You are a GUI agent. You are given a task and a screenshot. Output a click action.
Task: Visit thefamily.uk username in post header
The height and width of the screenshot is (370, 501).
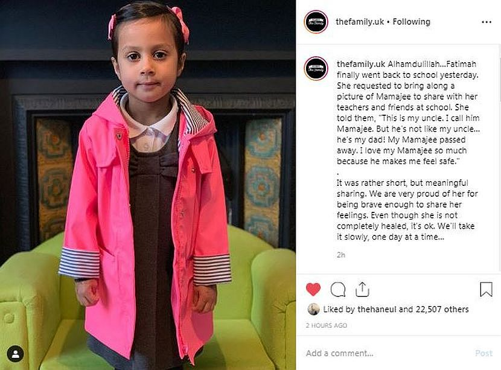(360, 22)
